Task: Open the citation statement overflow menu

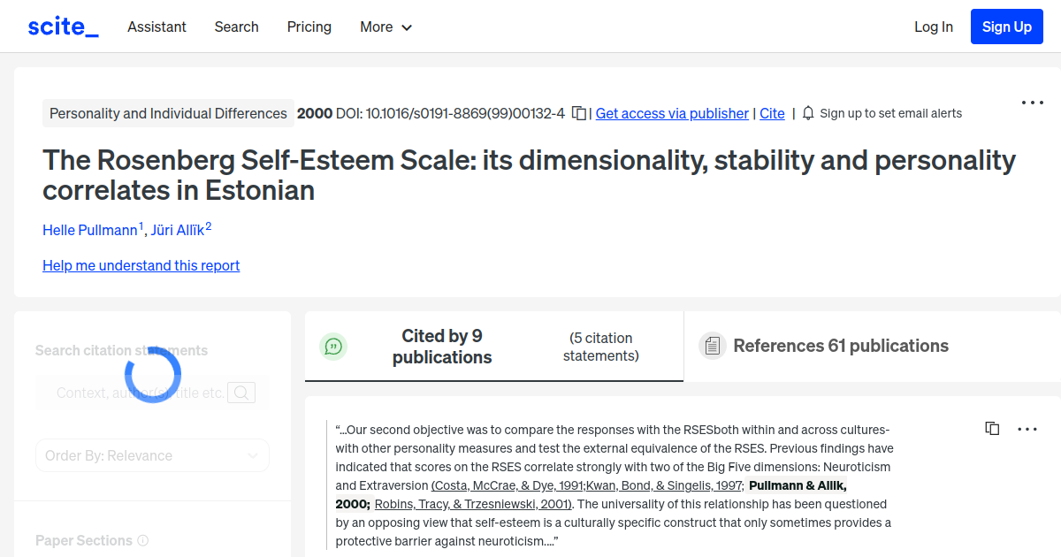Action: coord(1027,429)
